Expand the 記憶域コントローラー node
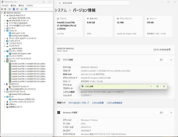The height and width of the screenshot is (137, 178). [5, 107]
